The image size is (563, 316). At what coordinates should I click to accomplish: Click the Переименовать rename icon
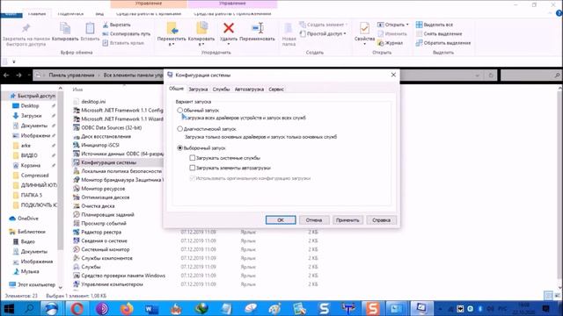tap(258, 28)
